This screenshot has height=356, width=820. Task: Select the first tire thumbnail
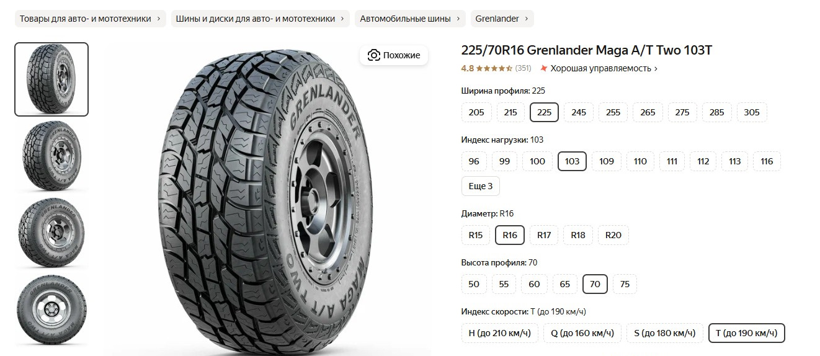(x=51, y=79)
